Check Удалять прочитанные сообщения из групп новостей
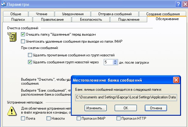 (x=30, y=55)
